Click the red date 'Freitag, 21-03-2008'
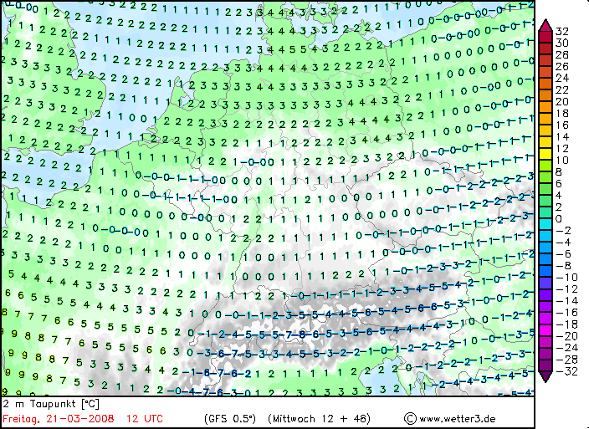 pyautogui.click(x=59, y=418)
